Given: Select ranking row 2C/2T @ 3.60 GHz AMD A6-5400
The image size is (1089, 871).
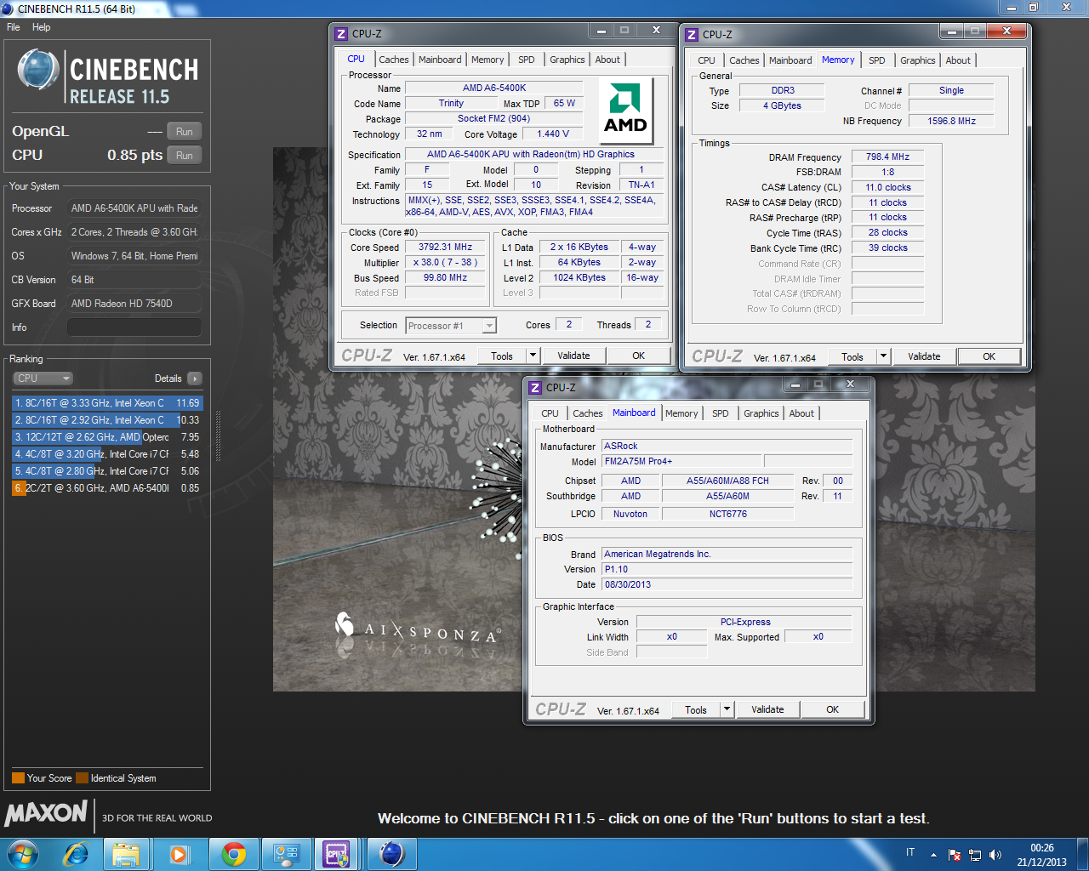Looking at the screenshot, I should pos(107,488).
